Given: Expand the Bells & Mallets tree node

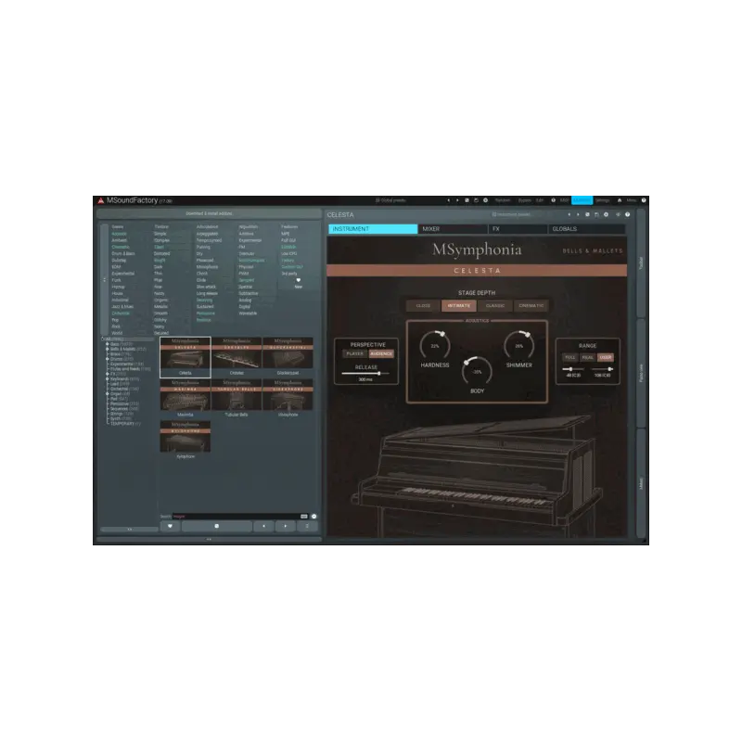Looking at the screenshot, I should click(108, 350).
